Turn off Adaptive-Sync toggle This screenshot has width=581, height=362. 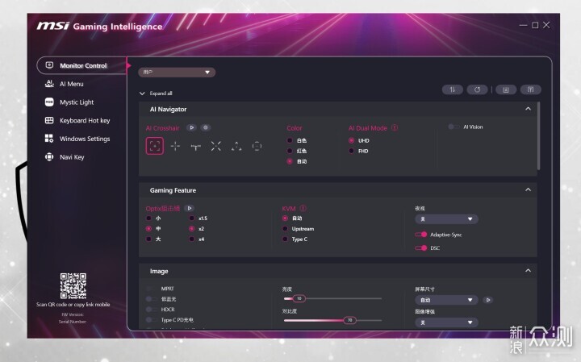421,235
